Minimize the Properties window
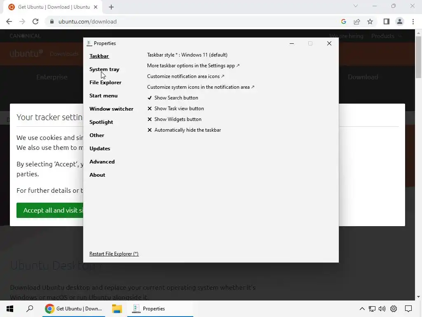Image resolution: width=422 pixels, height=317 pixels. (x=291, y=43)
